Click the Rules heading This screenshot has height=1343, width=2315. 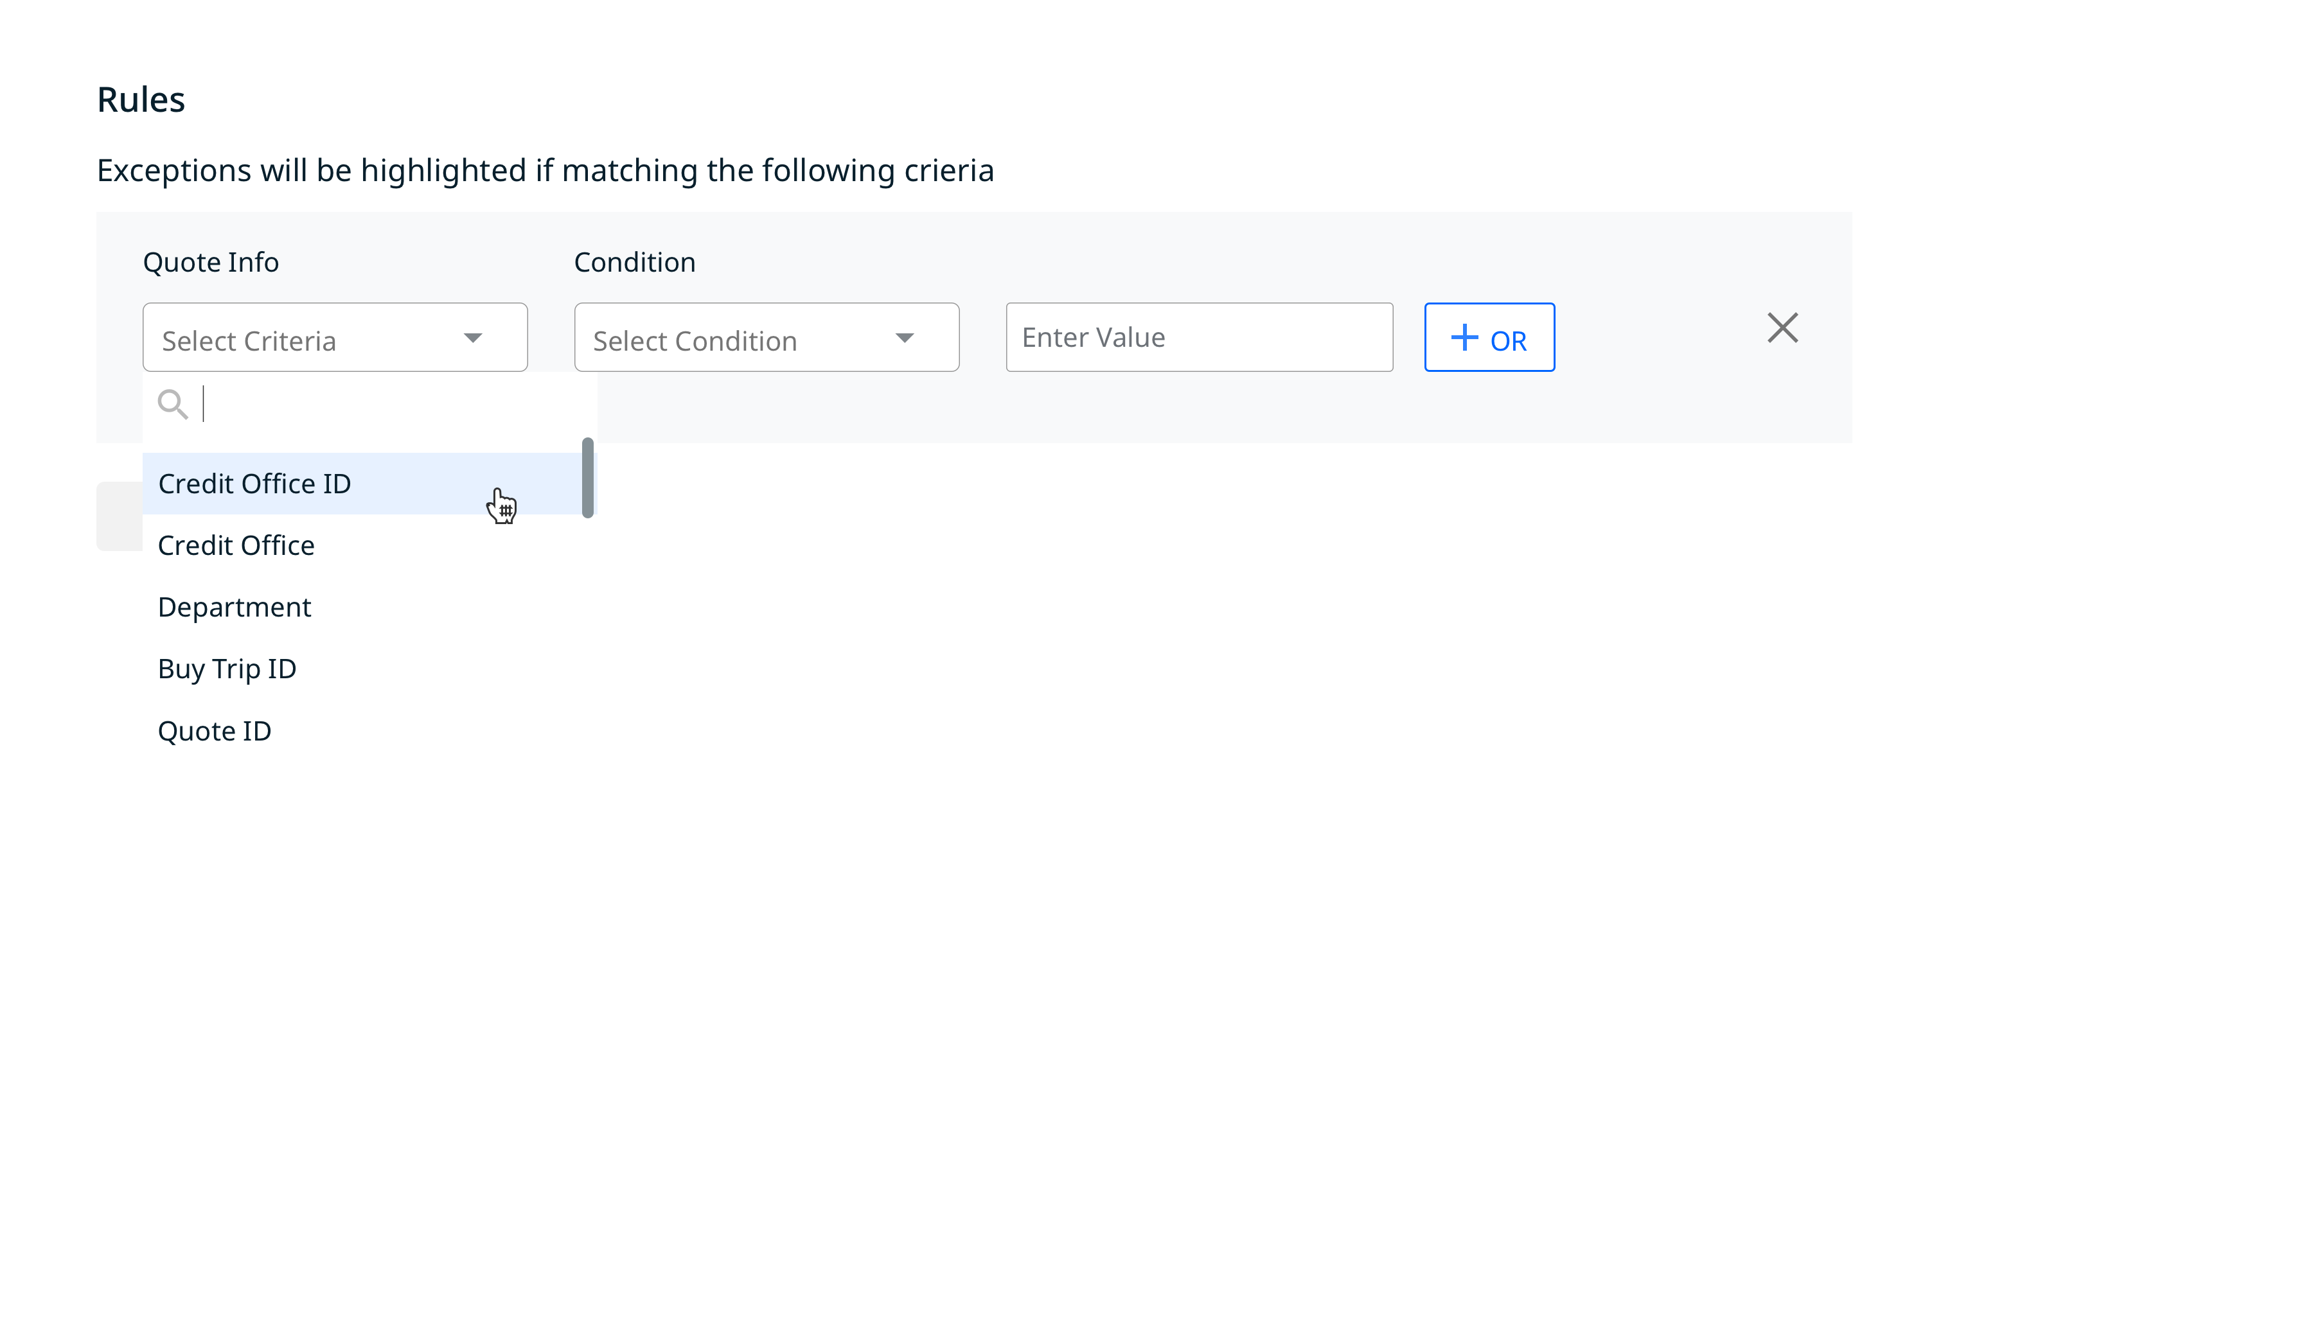[141, 98]
